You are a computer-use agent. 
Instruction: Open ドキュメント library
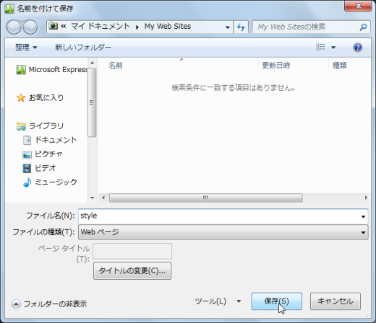pyautogui.click(x=56, y=140)
